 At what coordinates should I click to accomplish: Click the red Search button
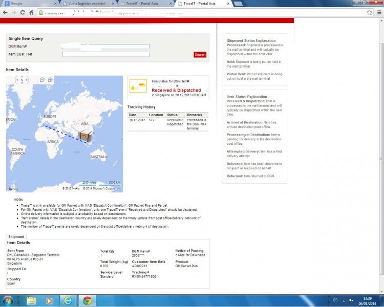click(x=200, y=55)
